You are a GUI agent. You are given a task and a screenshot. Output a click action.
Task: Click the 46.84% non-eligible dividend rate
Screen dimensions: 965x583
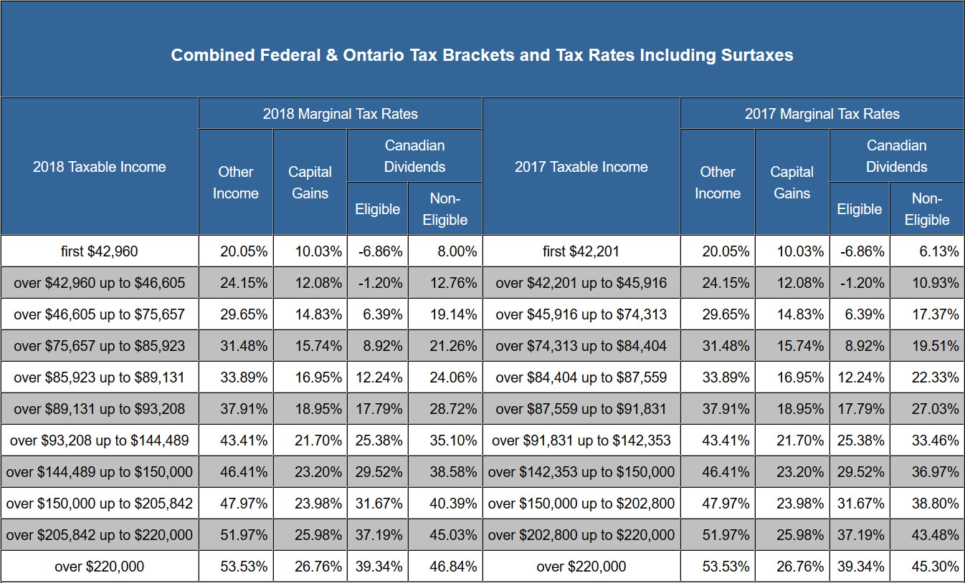click(x=445, y=566)
